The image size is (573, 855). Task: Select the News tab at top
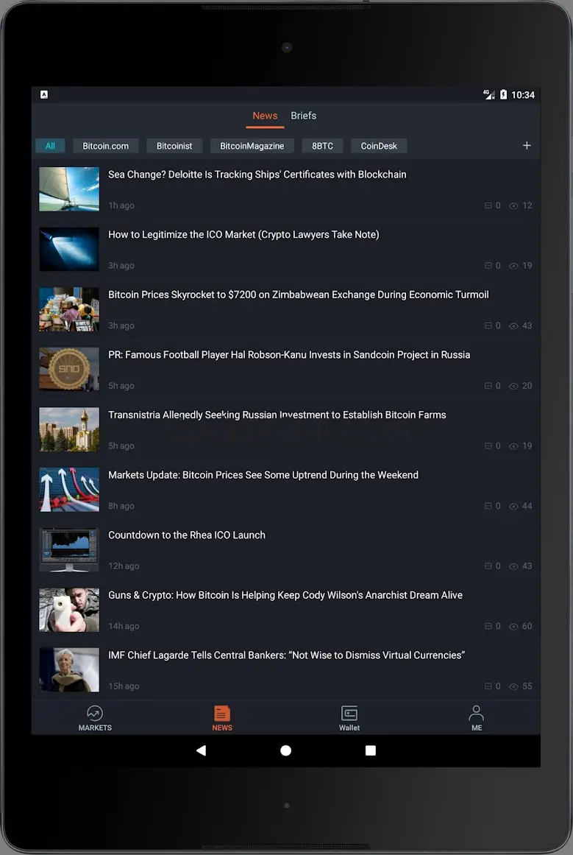pyautogui.click(x=265, y=116)
